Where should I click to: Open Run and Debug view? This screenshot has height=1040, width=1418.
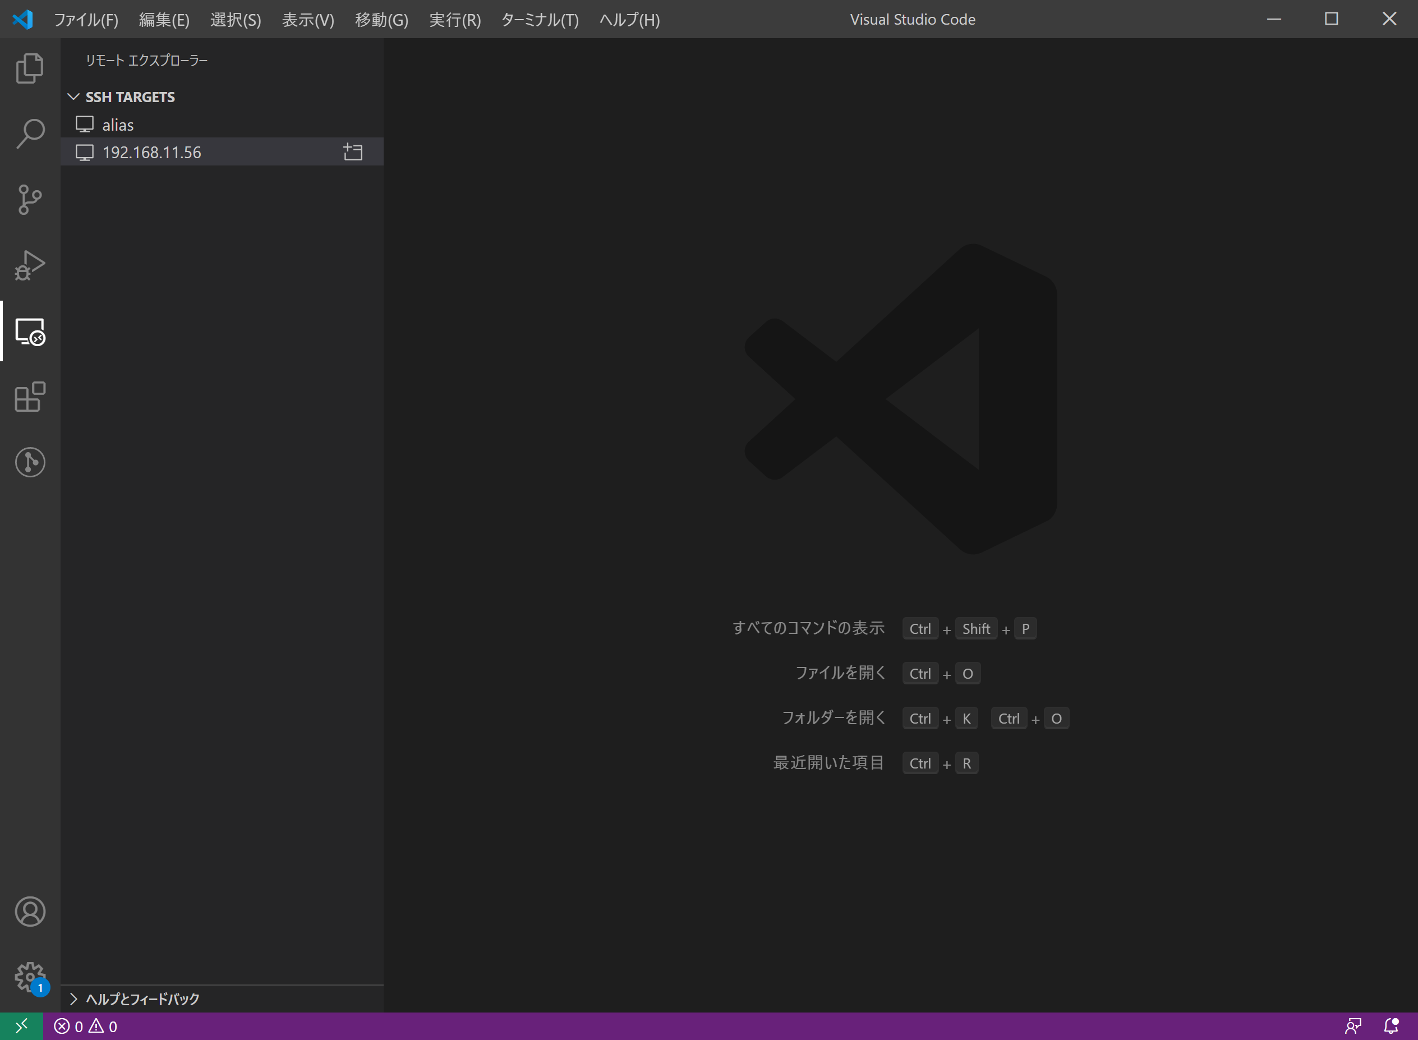click(30, 266)
